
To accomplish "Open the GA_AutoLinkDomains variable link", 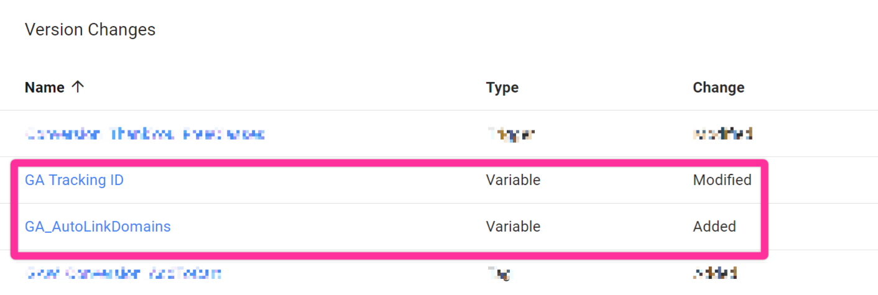I will pyautogui.click(x=98, y=227).
